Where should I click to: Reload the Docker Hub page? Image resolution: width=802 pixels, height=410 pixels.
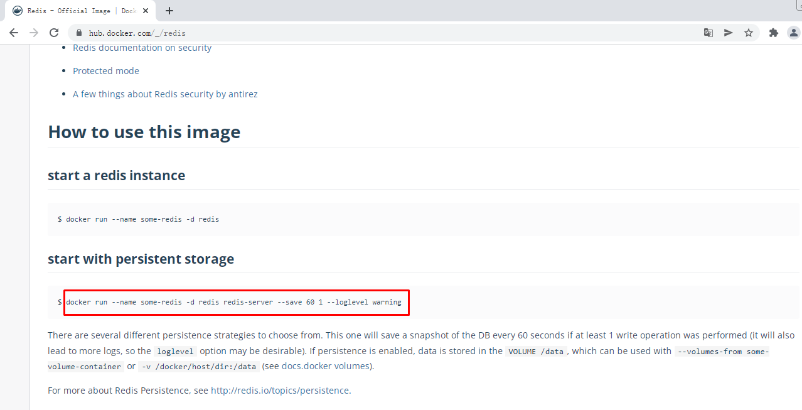pyautogui.click(x=54, y=33)
